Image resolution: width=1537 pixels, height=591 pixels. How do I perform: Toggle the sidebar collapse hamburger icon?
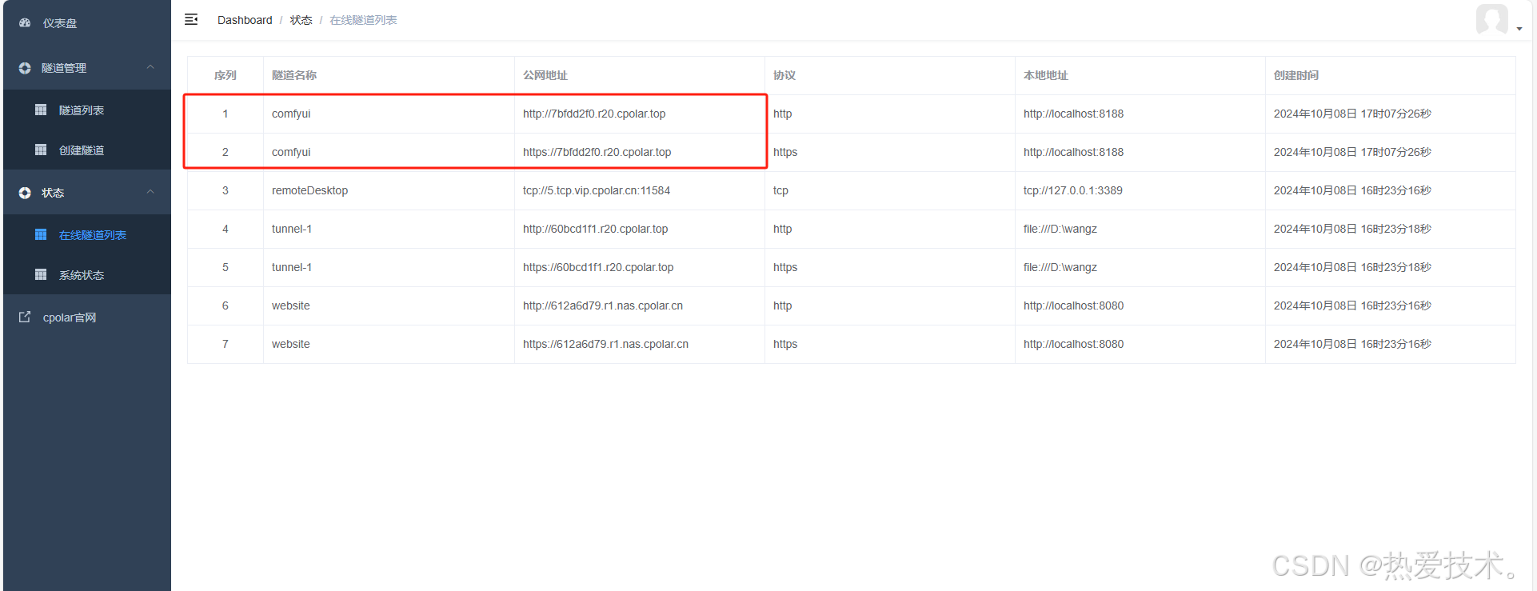191,19
